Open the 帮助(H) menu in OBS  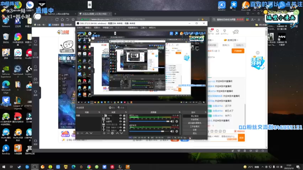coord(152,28)
